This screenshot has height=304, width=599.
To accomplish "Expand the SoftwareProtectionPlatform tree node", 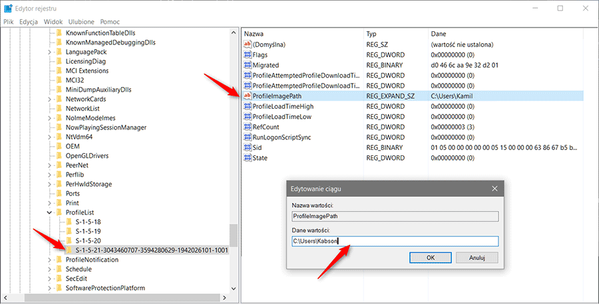I will (49, 288).
